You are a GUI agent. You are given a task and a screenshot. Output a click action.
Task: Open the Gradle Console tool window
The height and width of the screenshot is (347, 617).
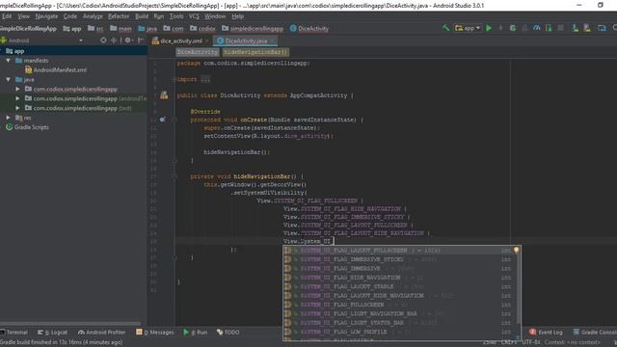point(595,333)
